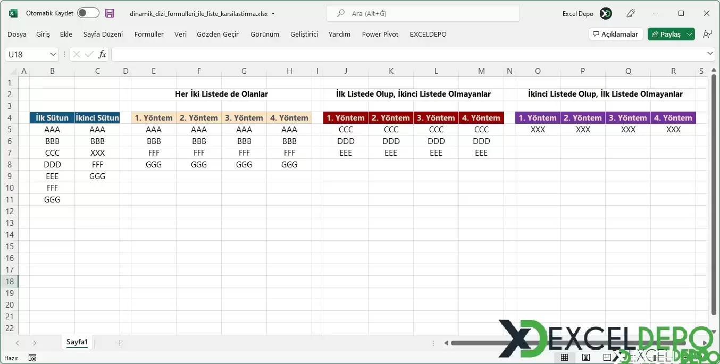Switch to Normal view icon
Screen dimensions: 720x364
[x=565, y=358]
